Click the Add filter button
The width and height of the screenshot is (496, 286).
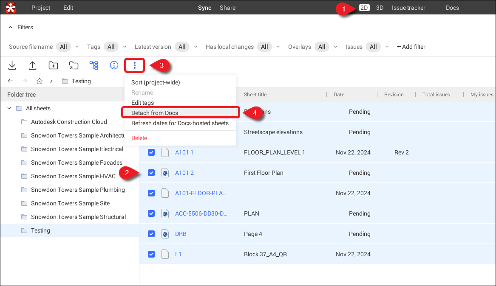(x=411, y=47)
